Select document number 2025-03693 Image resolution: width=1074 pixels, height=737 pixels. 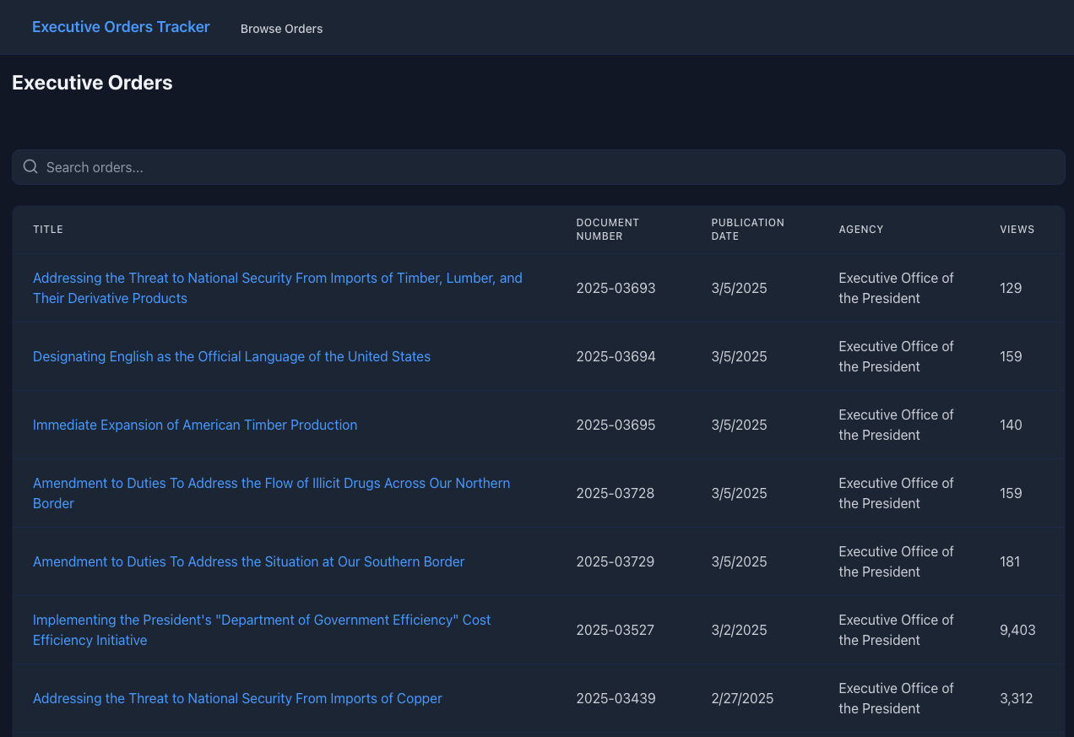(x=616, y=288)
